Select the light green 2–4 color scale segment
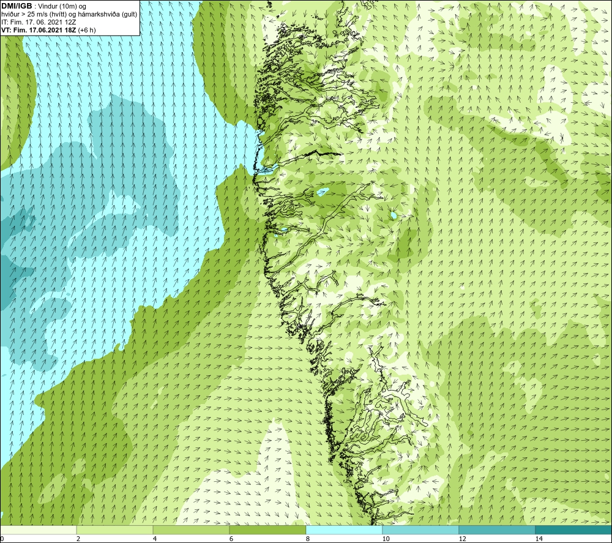 pyautogui.click(x=115, y=530)
